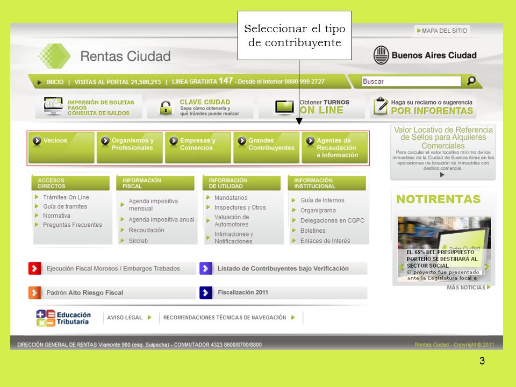Click the arrow icon on Agentes de Recaudación
The image size is (516, 387).
pyautogui.click(x=310, y=140)
